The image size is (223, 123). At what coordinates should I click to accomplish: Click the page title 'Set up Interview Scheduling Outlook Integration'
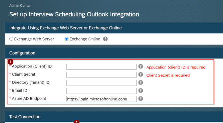point(74,14)
